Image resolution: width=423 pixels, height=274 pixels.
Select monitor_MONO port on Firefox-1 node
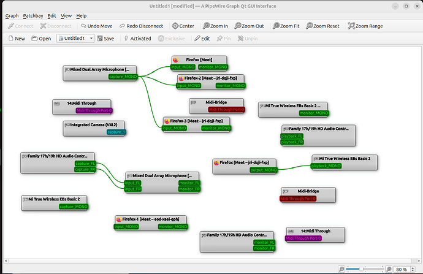(173, 227)
